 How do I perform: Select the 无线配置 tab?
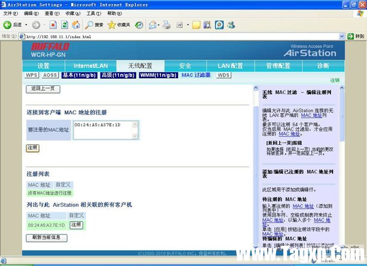coord(140,66)
